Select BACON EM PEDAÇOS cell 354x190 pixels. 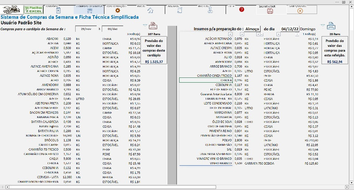pyautogui.click(x=44, y=113)
